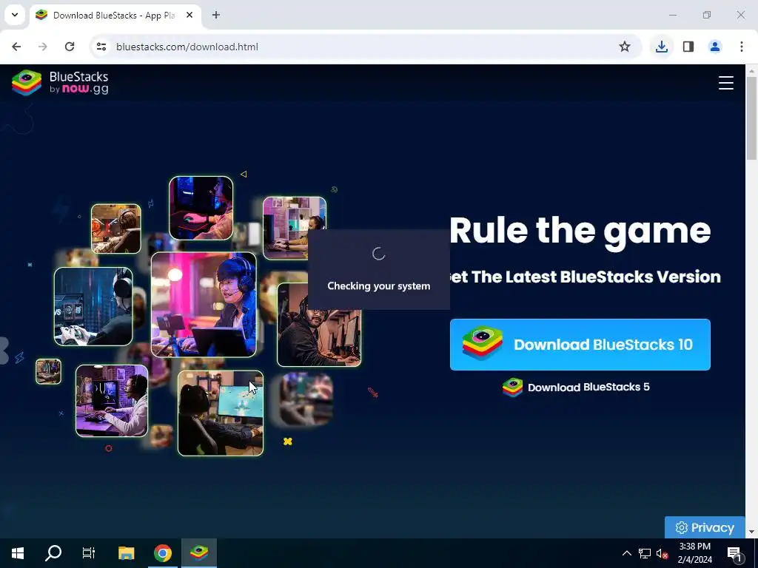Go forward with the browser arrow
Viewport: 758px width, 568px height.
(x=43, y=47)
